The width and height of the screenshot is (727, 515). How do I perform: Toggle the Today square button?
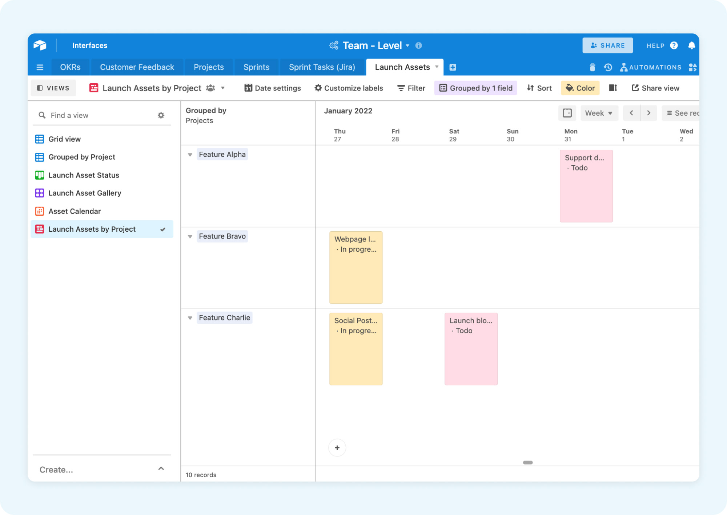click(567, 113)
